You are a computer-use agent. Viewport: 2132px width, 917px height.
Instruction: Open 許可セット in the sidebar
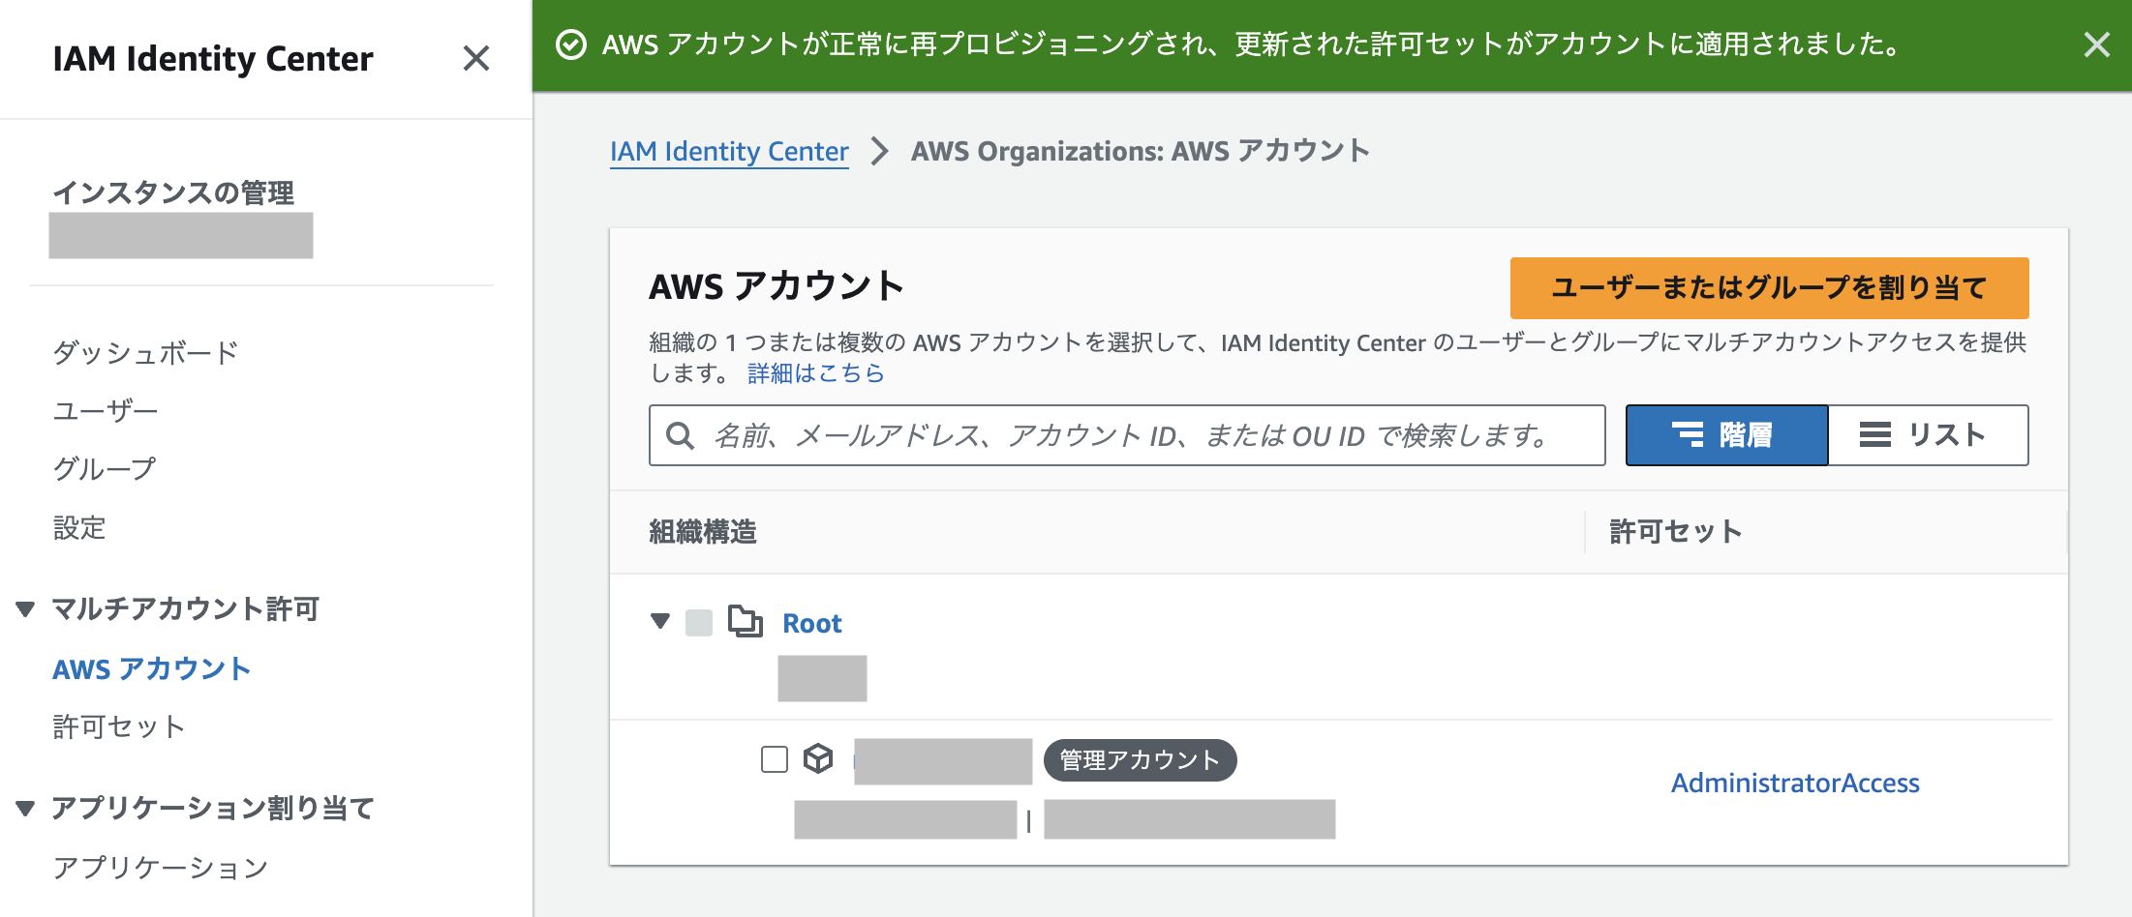(119, 726)
